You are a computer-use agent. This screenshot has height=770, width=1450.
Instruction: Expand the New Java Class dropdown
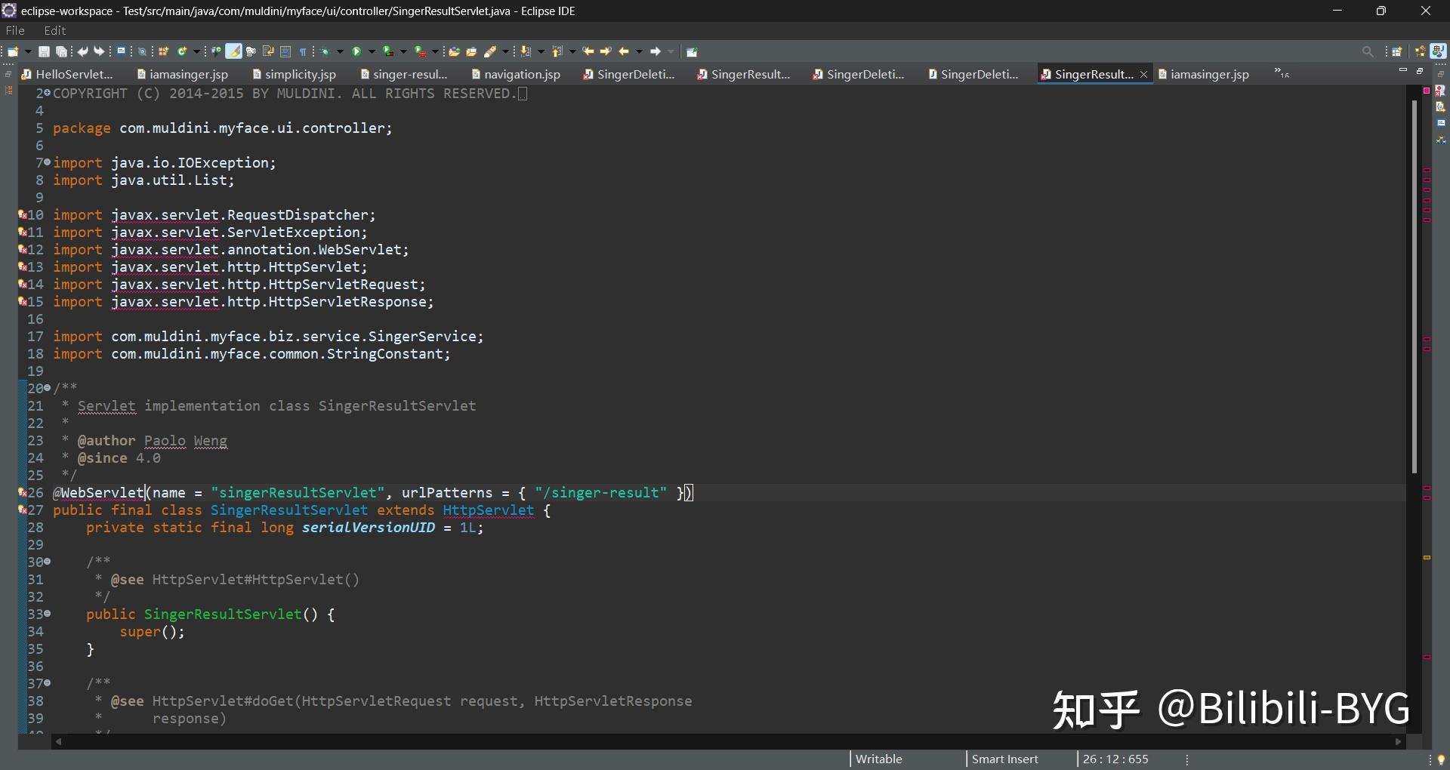(196, 51)
